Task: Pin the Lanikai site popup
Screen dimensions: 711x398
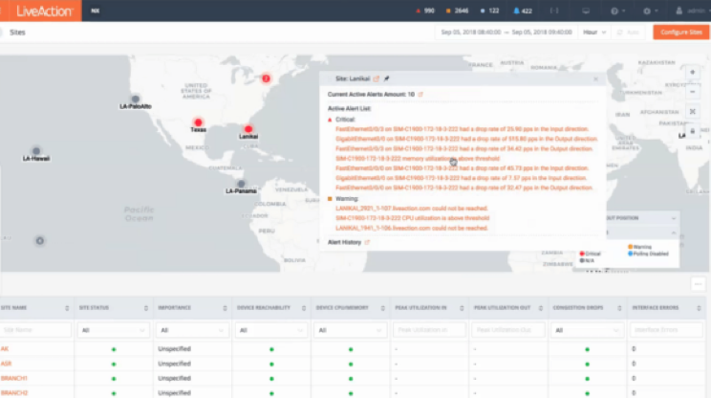Action: point(386,78)
